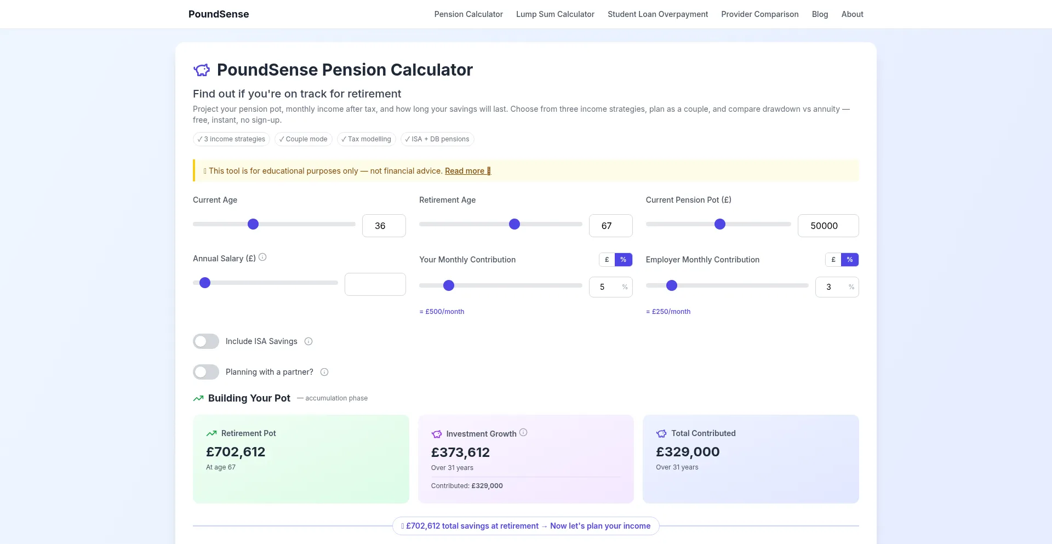
Task: Open the About page
Action: pos(852,14)
